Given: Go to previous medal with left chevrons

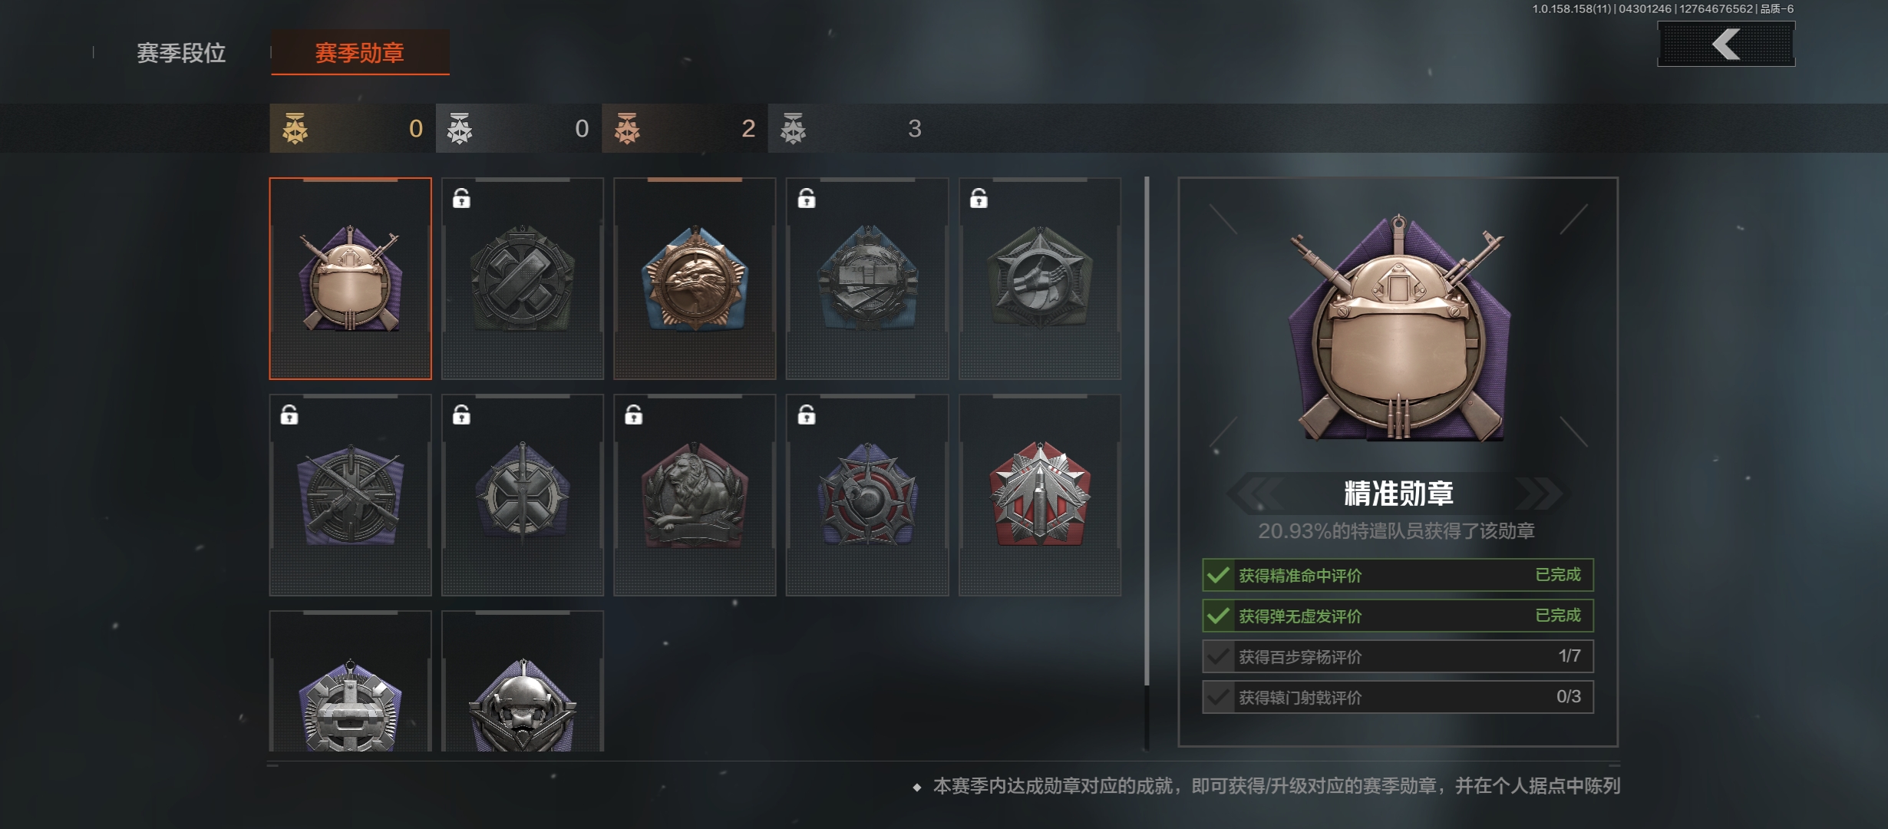Looking at the screenshot, I should [x=1256, y=494].
